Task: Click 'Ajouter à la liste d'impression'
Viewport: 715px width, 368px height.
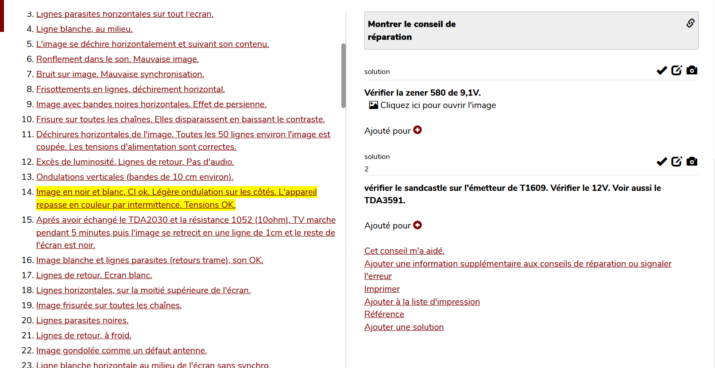Action: coord(422,302)
